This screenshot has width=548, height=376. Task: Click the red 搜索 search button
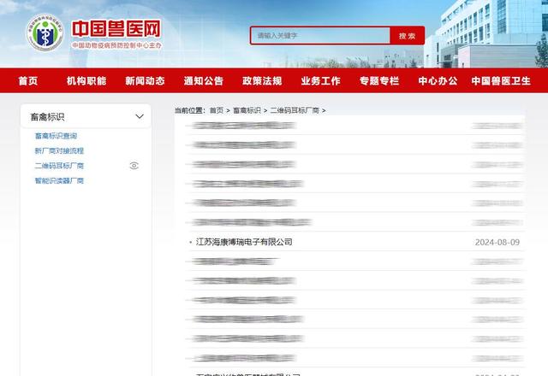coord(408,36)
